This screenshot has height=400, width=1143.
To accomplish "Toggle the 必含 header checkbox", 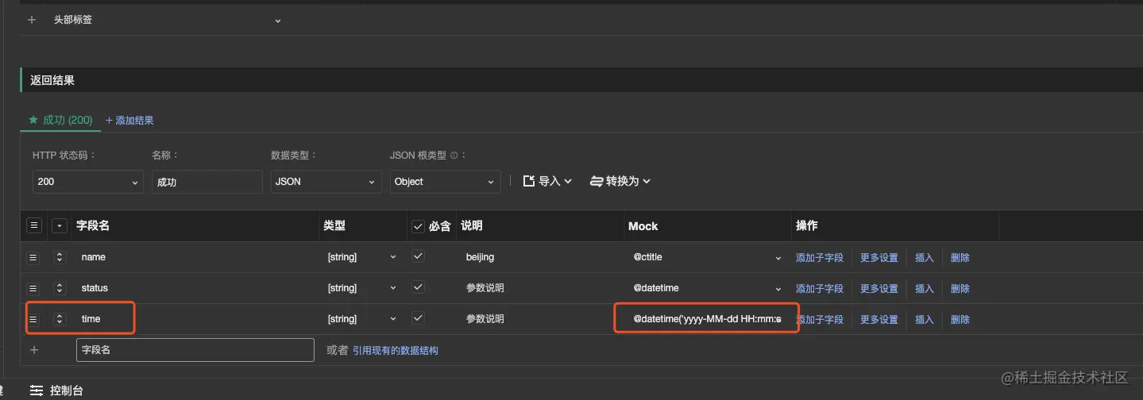I will tap(419, 226).
